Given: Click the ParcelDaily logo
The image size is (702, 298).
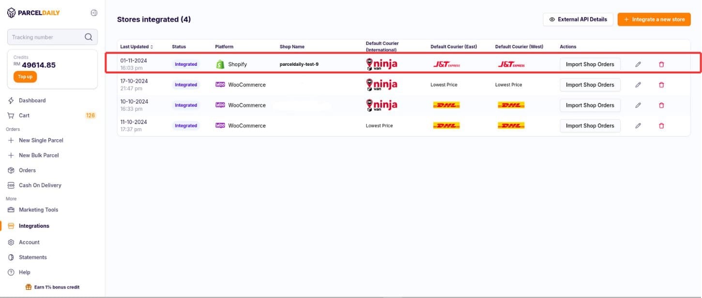Looking at the screenshot, I should (x=33, y=13).
